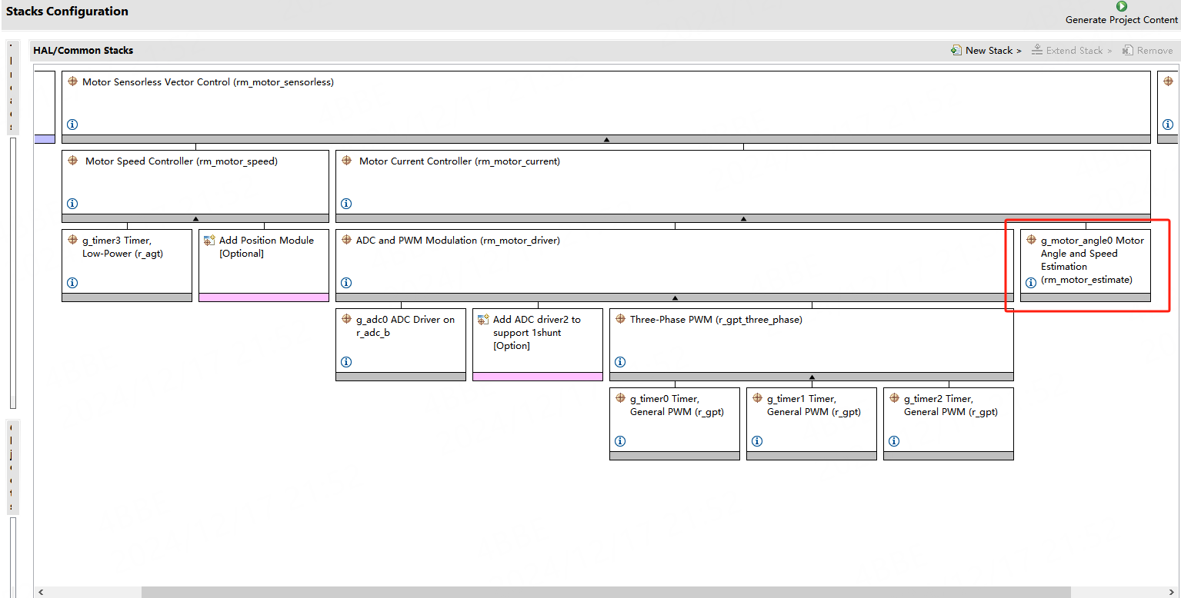Open the New Stack menu
Viewport: 1181px width, 598px height.
pyautogui.click(x=986, y=51)
